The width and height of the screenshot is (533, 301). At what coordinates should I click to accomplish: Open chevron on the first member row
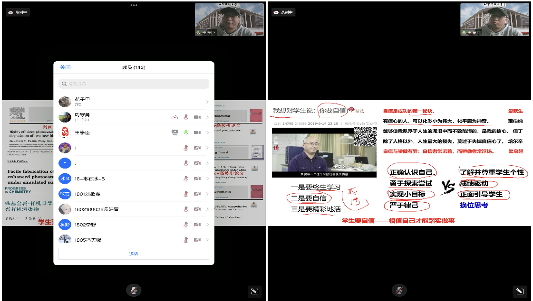click(207, 102)
